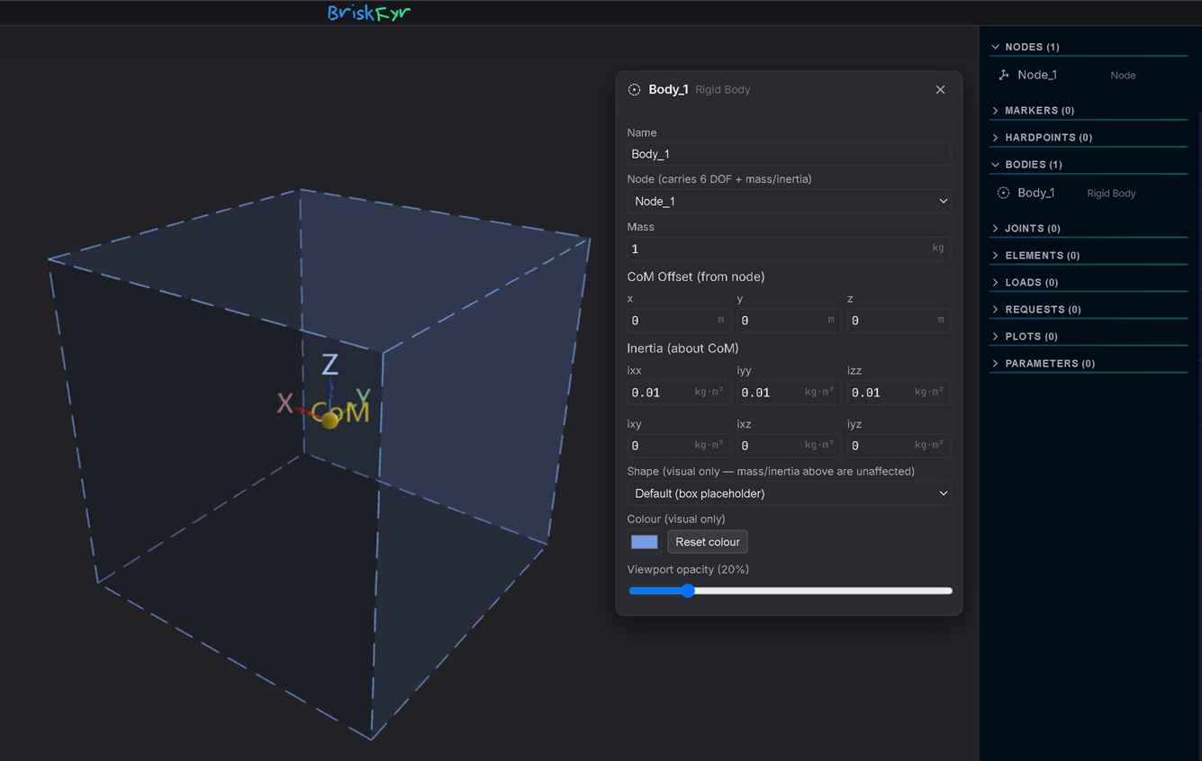This screenshot has width=1202, height=761.
Task: Click the ixz inertia field
Action: (x=789, y=445)
